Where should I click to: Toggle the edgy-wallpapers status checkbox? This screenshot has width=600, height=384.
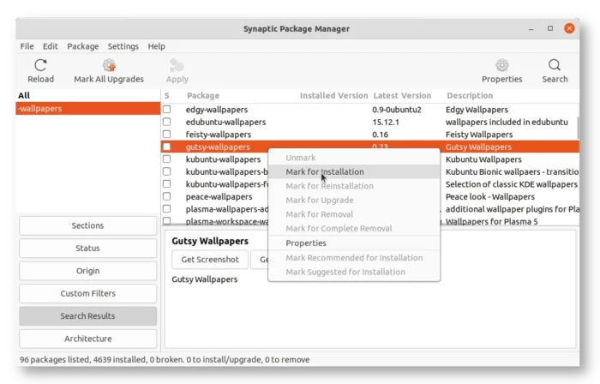167,110
